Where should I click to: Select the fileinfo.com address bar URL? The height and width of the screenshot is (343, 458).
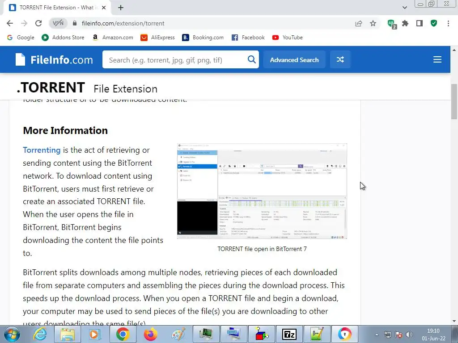click(x=123, y=23)
